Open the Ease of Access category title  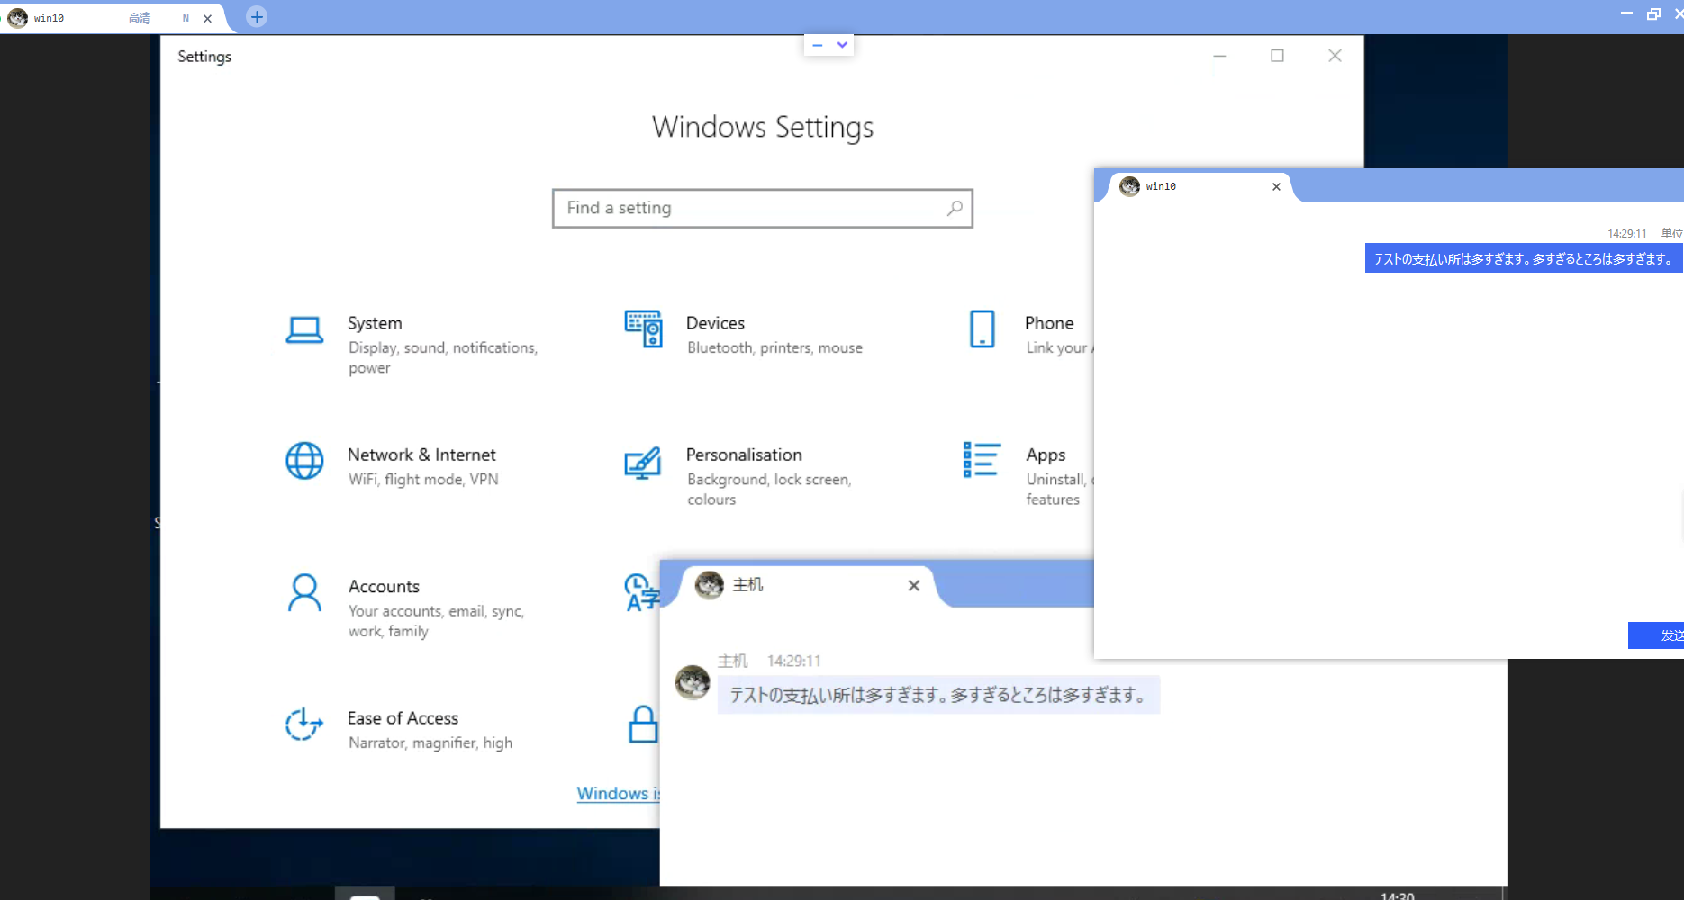coord(403,718)
